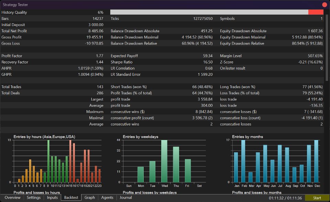Click LR Standard Error value 1 599.20
Image resolution: width=330 pixels, height=202 pixels.
(x=205, y=74)
